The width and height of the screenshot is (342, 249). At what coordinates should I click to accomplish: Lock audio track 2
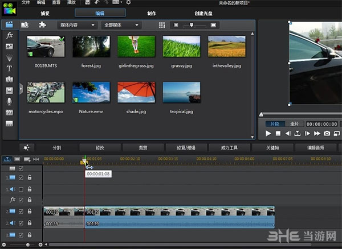pyautogui.click(x=30, y=223)
